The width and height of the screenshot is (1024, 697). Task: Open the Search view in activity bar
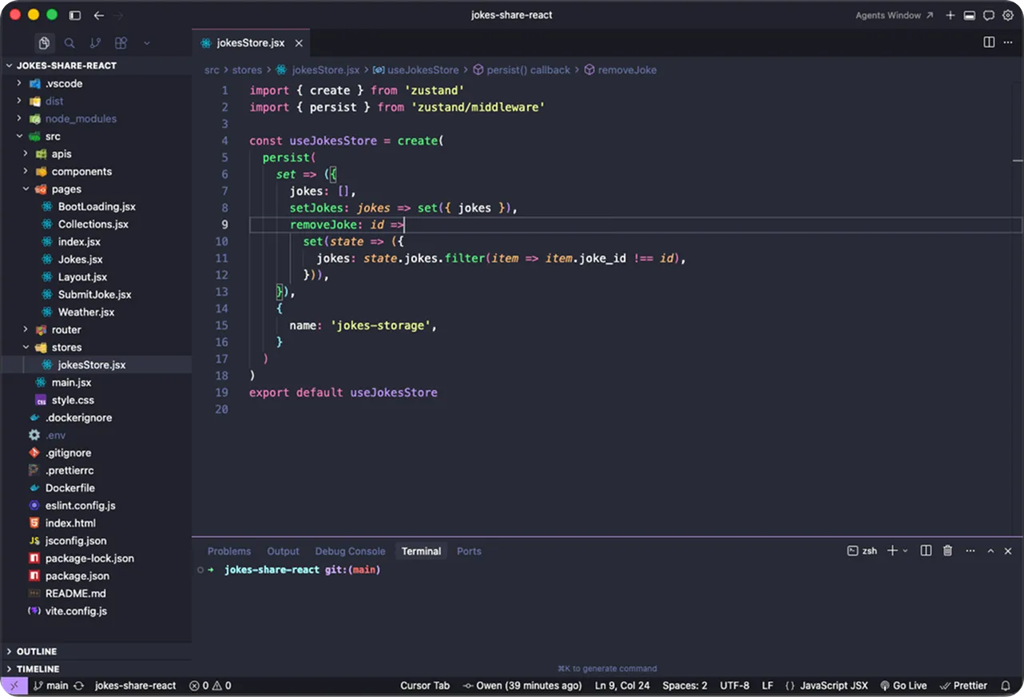tap(69, 43)
